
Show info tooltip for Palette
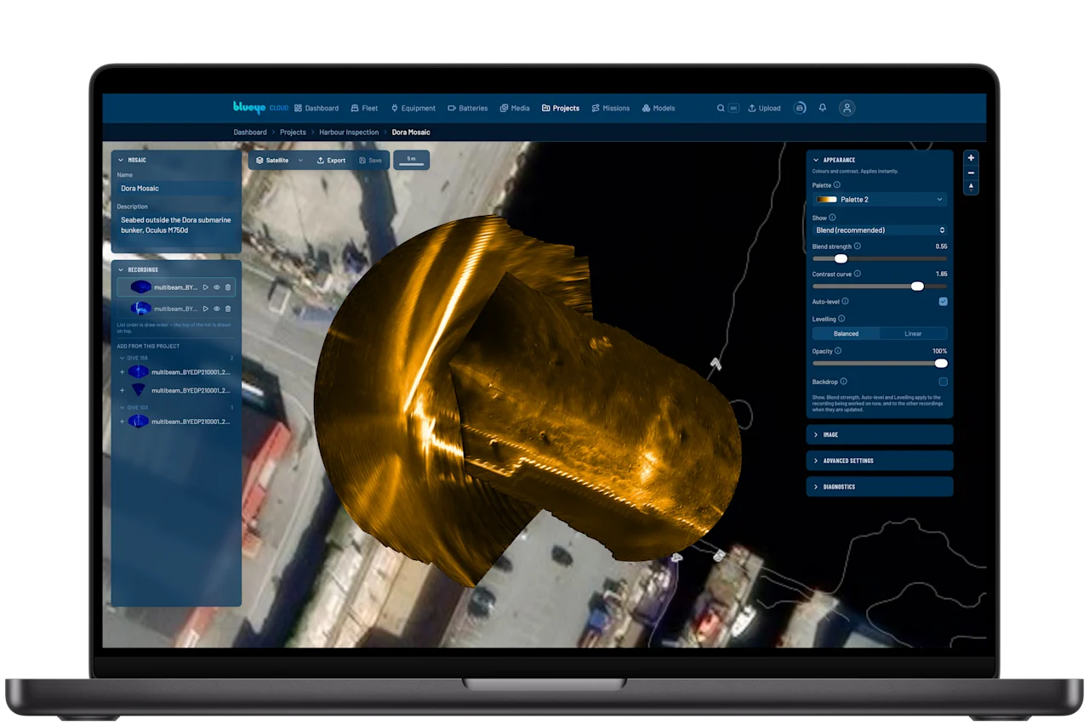tap(837, 184)
